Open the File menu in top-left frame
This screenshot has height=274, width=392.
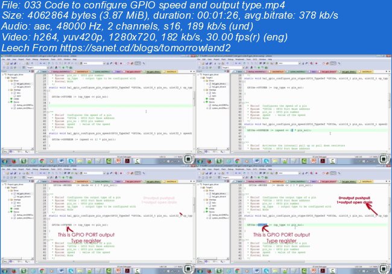coord(3,59)
